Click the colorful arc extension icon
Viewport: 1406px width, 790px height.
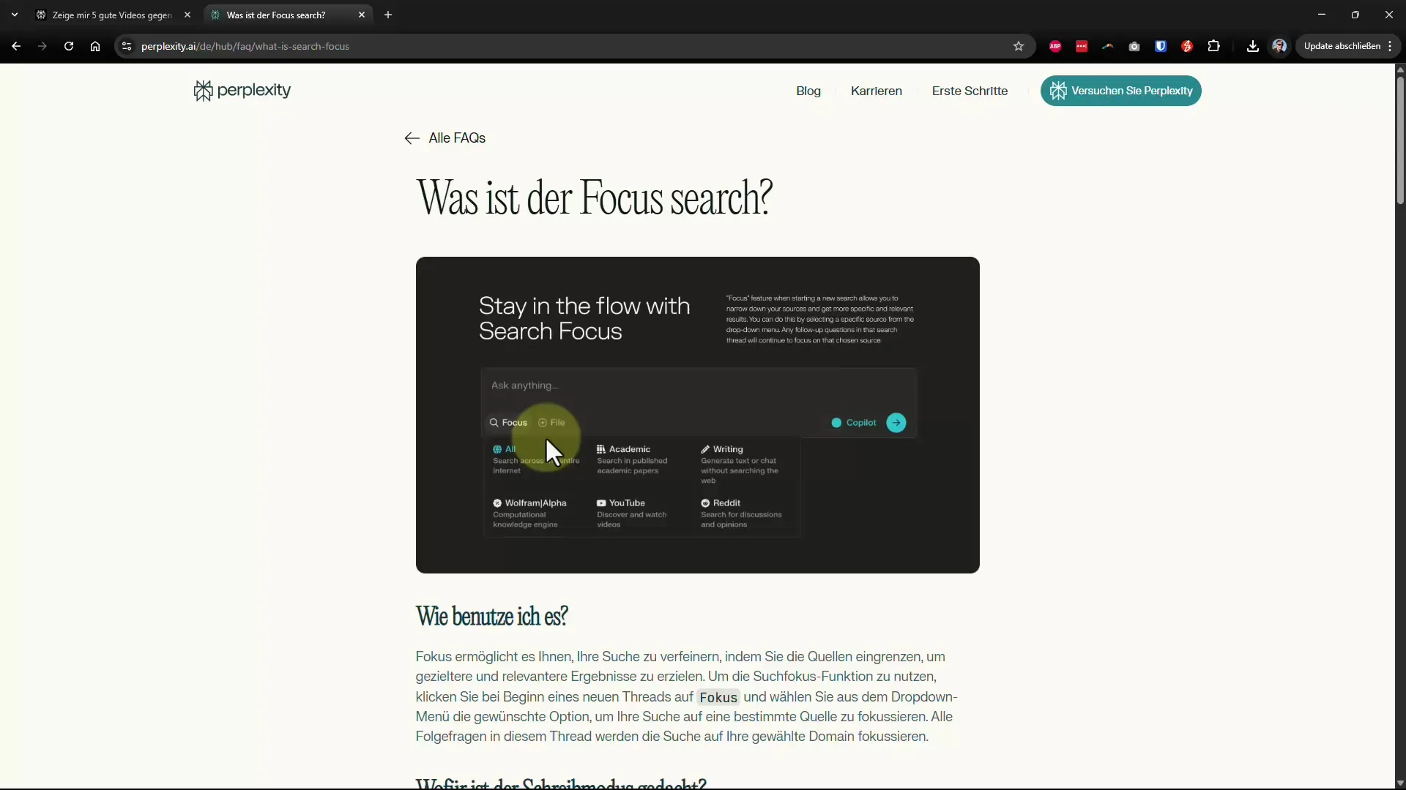[x=1108, y=46]
